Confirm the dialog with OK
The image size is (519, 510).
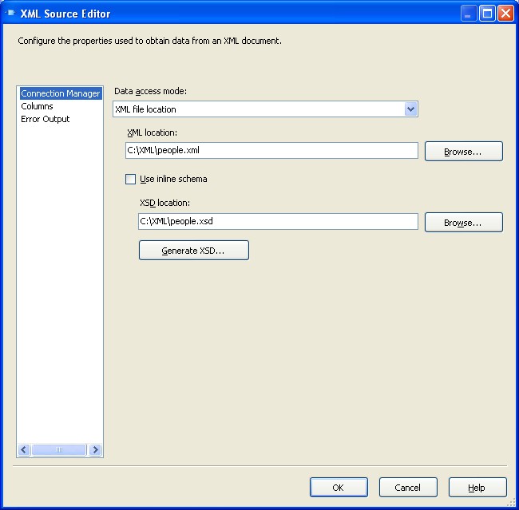pos(339,488)
